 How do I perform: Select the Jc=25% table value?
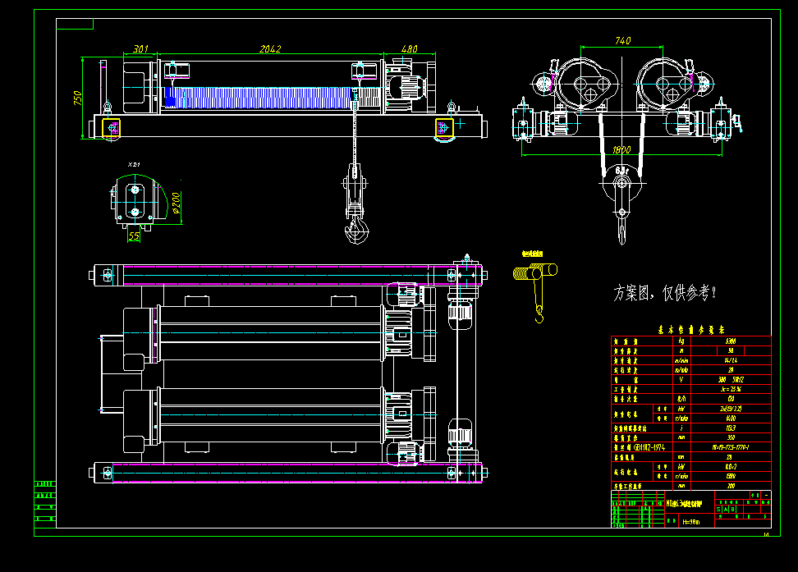pyautogui.click(x=731, y=389)
